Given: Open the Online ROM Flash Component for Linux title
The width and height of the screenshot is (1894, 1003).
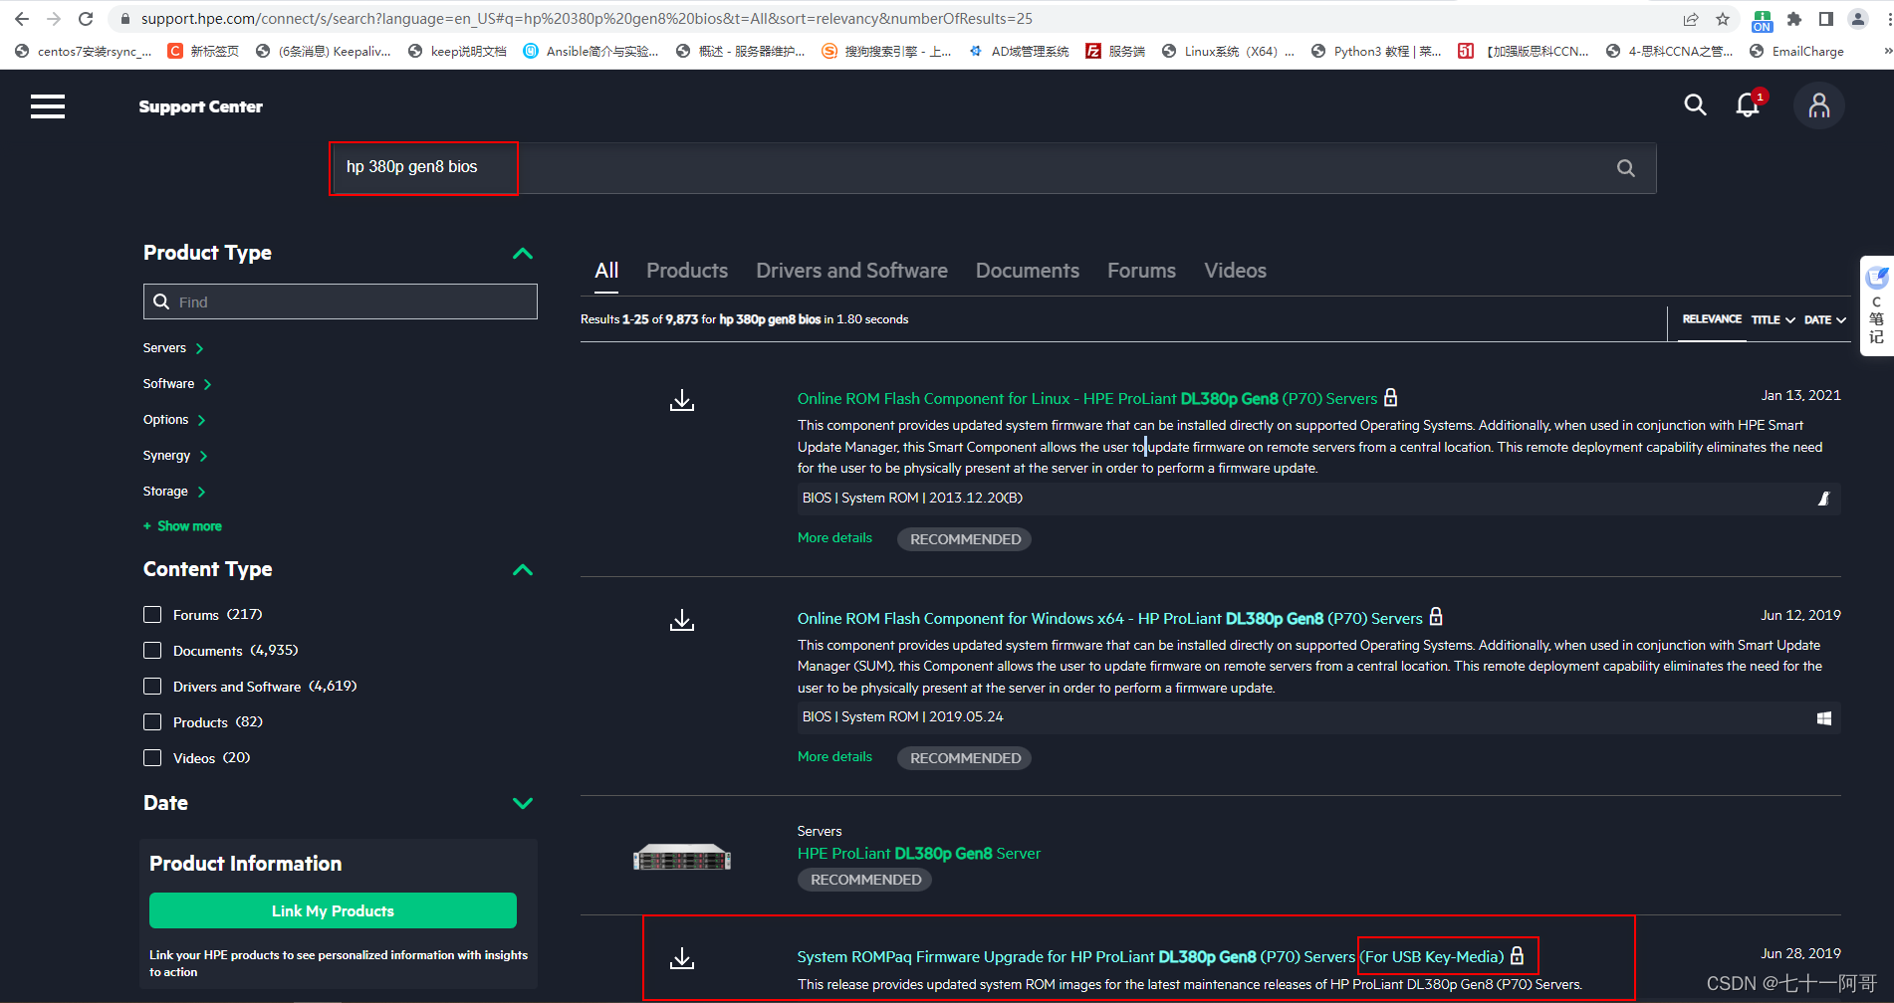Looking at the screenshot, I should tap(1087, 399).
